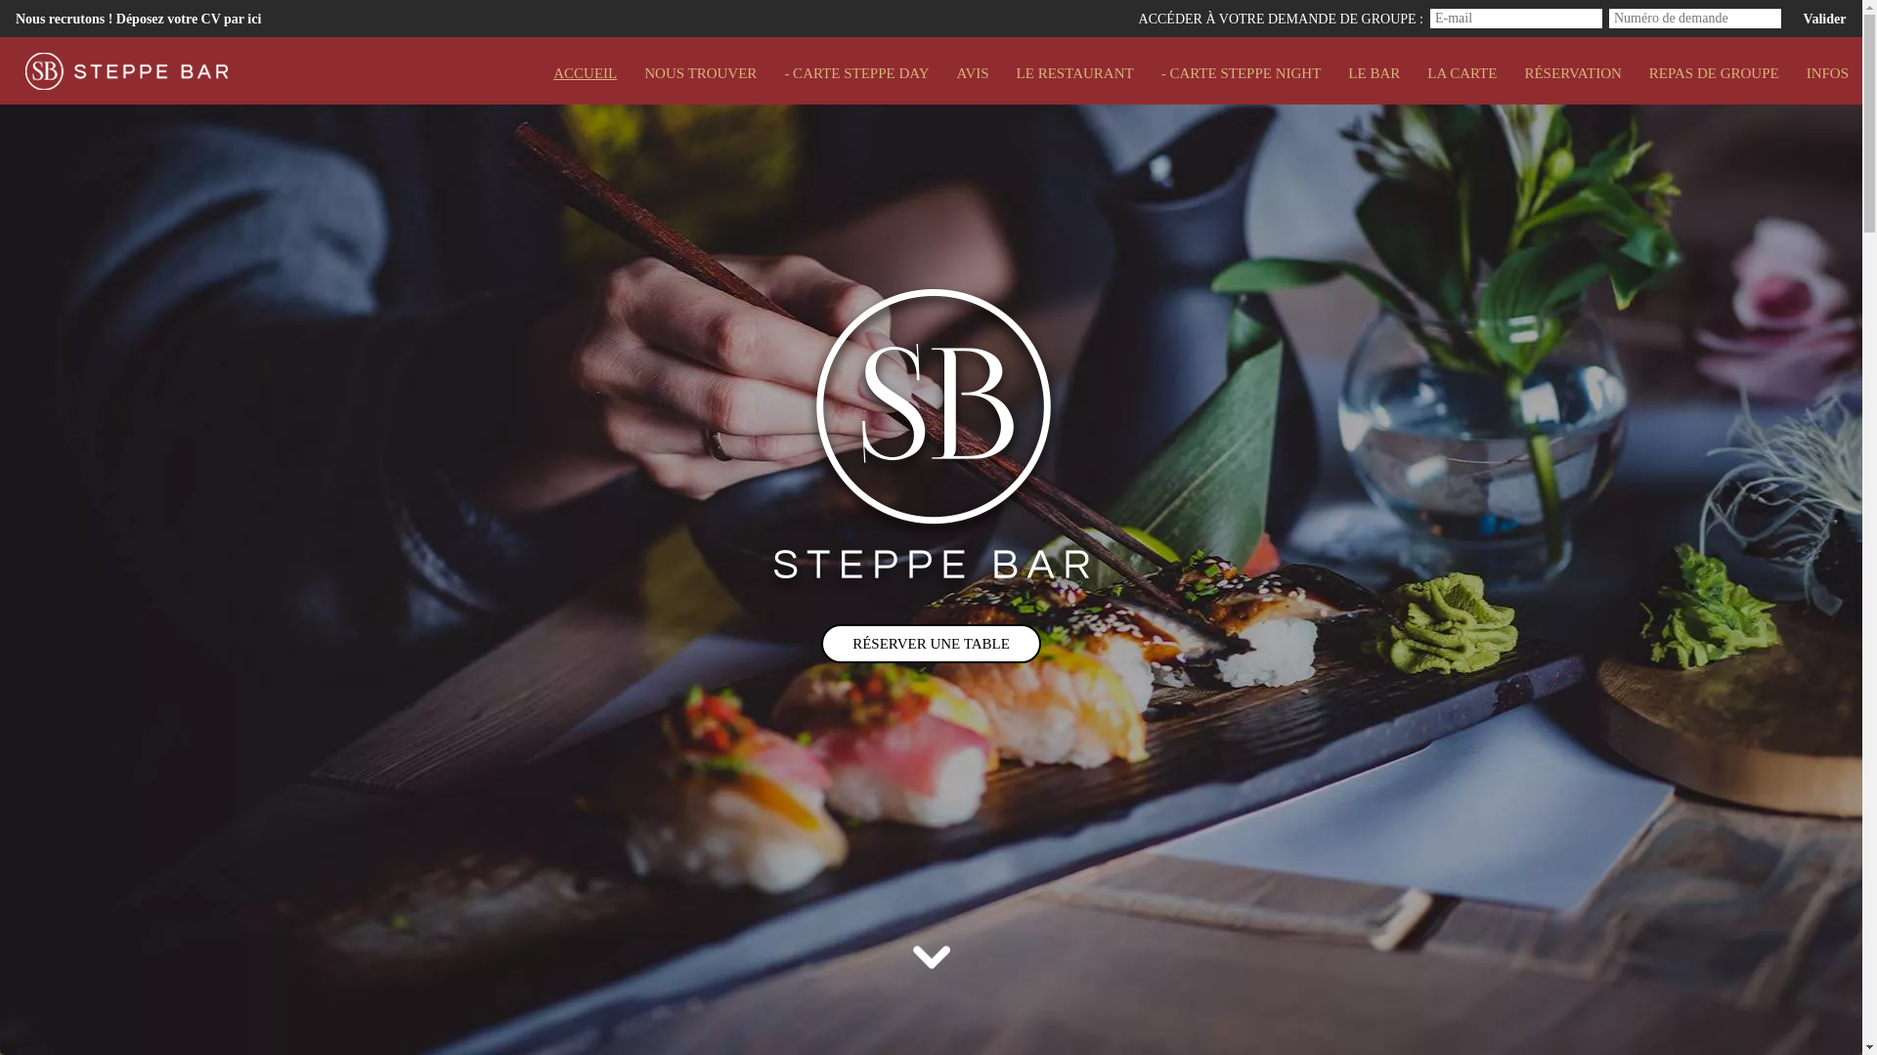The height and width of the screenshot is (1055, 1877).
Task: Go to Nous Trouver page
Action: (x=700, y=73)
